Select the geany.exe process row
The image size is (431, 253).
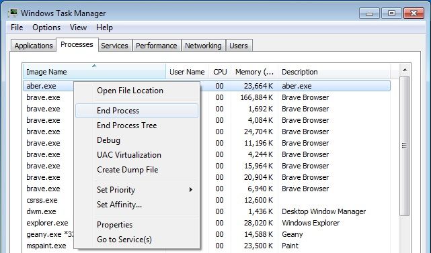(x=206, y=234)
